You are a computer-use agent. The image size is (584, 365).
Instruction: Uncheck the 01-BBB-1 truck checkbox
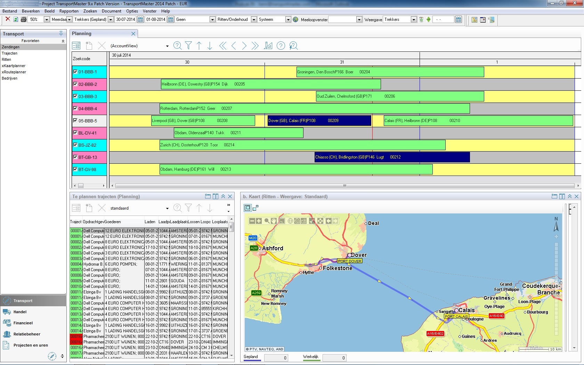coord(75,72)
